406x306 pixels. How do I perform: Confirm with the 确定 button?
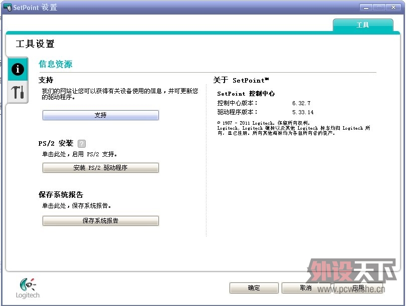[254, 288]
